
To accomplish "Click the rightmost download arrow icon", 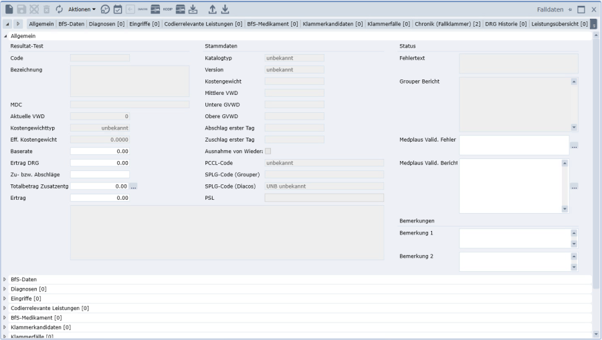I will (x=225, y=10).
